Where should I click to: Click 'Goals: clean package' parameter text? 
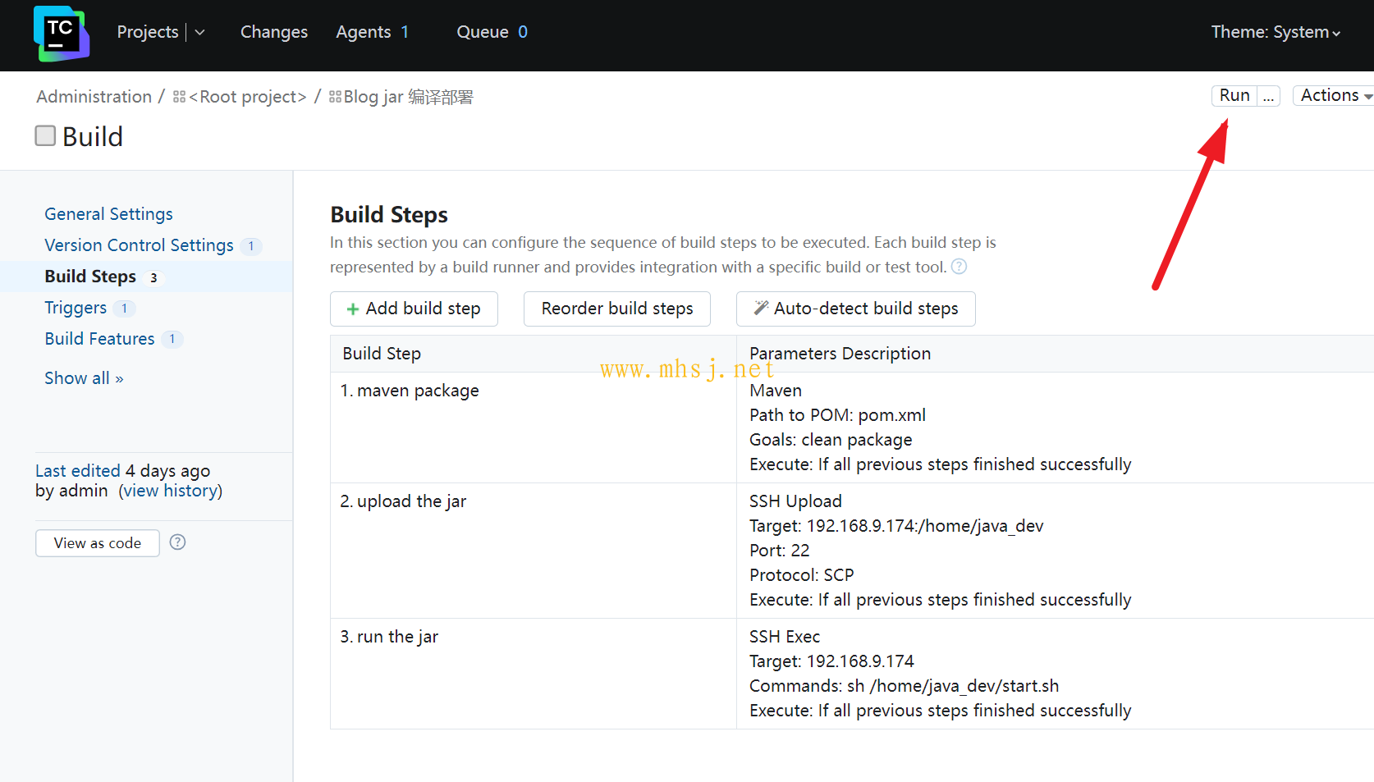(x=831, y=440)
